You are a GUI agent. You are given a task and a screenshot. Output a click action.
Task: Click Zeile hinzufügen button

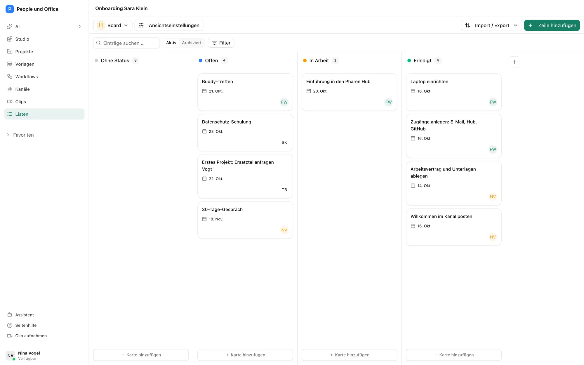pyautogui.click(x=552, y=25)
